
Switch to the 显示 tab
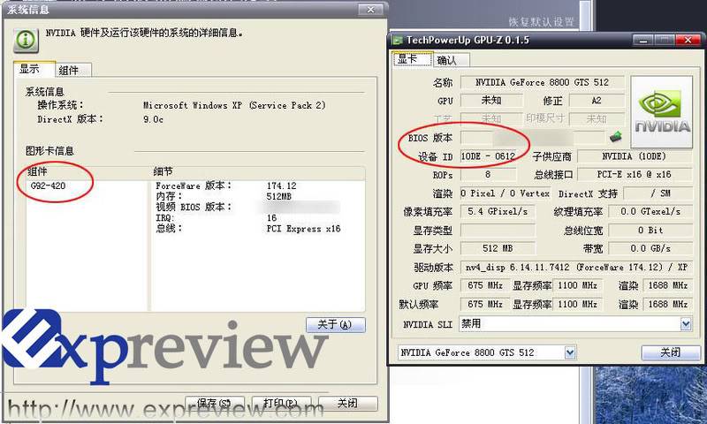point(34,69)
